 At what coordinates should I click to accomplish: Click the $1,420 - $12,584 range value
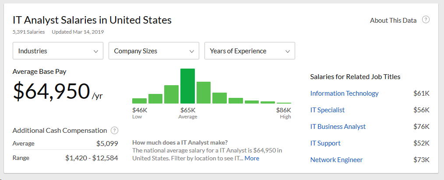[x=92, y=158]
